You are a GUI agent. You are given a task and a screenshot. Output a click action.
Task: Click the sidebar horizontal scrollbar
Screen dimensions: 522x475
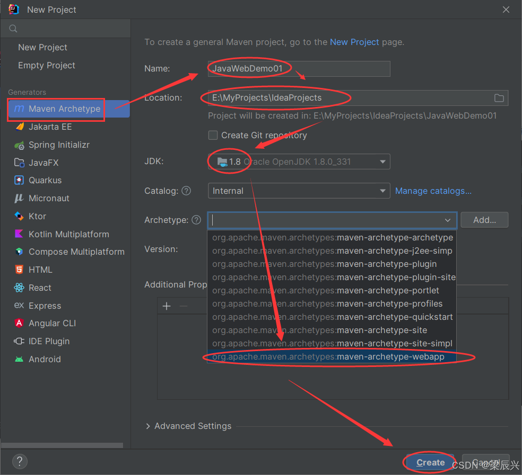tap(62, 445)
